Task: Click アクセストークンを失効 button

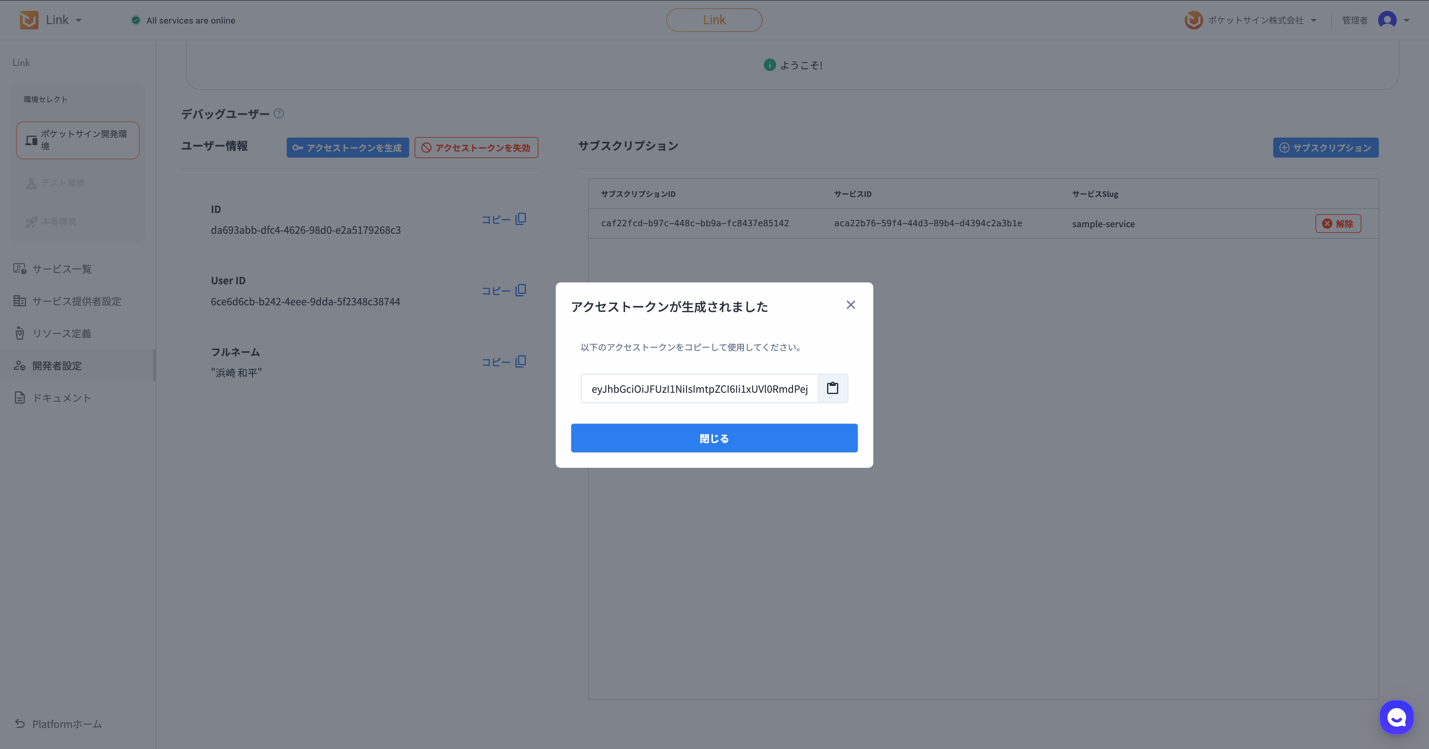Action: pyautogui.click(x=476, y=148)
